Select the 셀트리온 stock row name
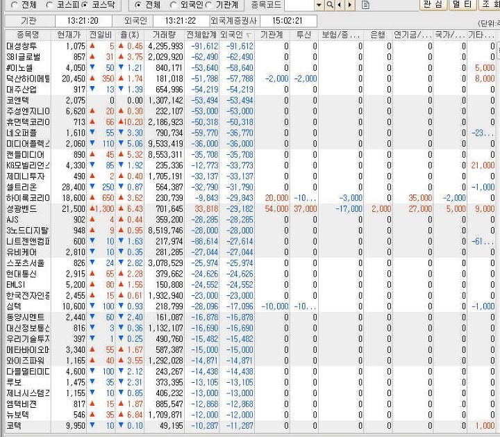The height and width of the screenshot is (437, 500). [x=22, y=188]
